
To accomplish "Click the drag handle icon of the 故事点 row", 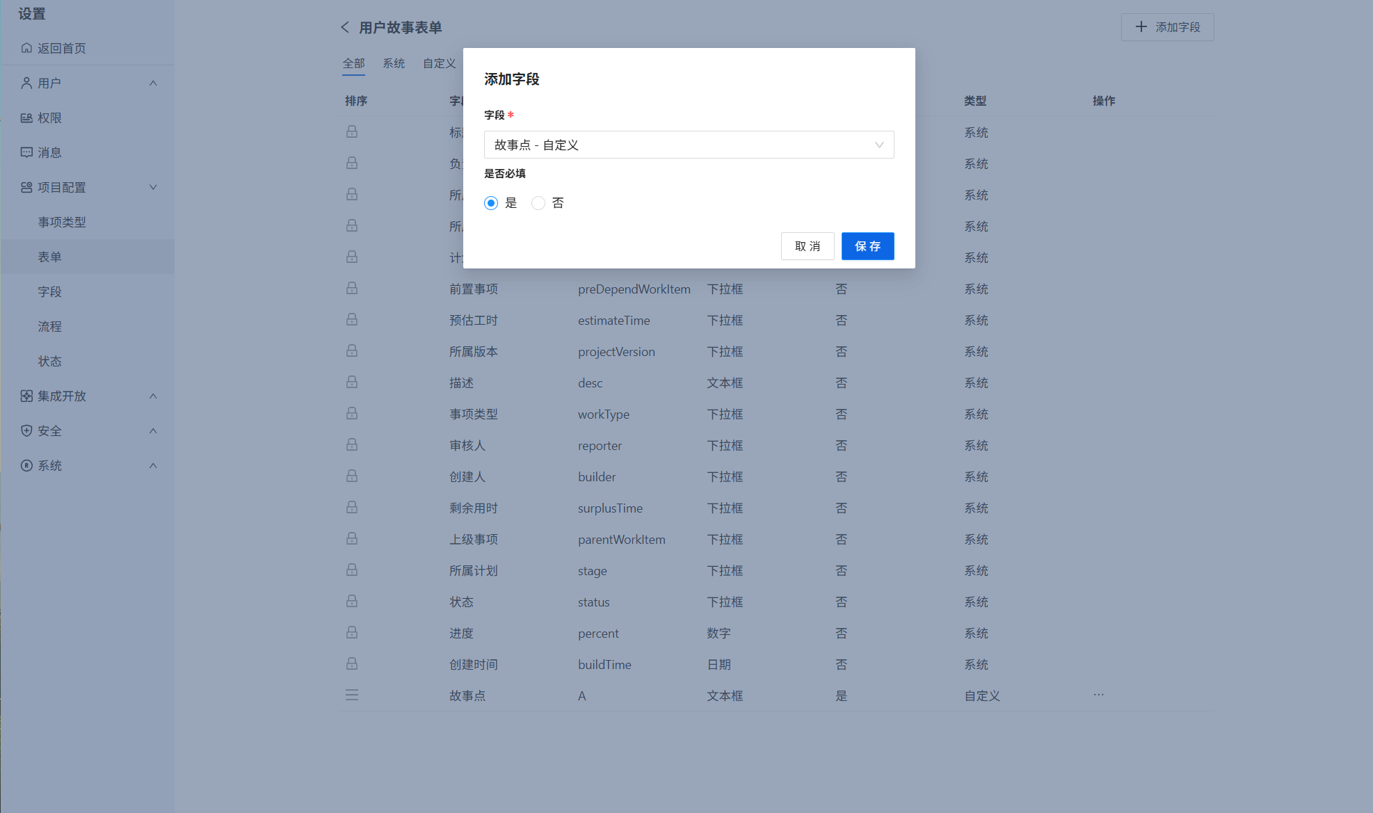I will (x=352, y=695).
